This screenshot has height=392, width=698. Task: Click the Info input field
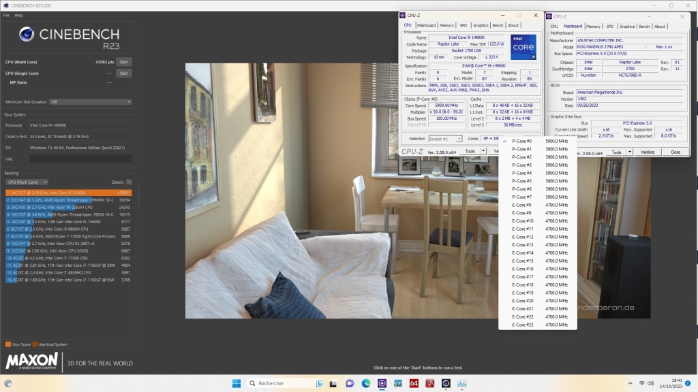80,159
